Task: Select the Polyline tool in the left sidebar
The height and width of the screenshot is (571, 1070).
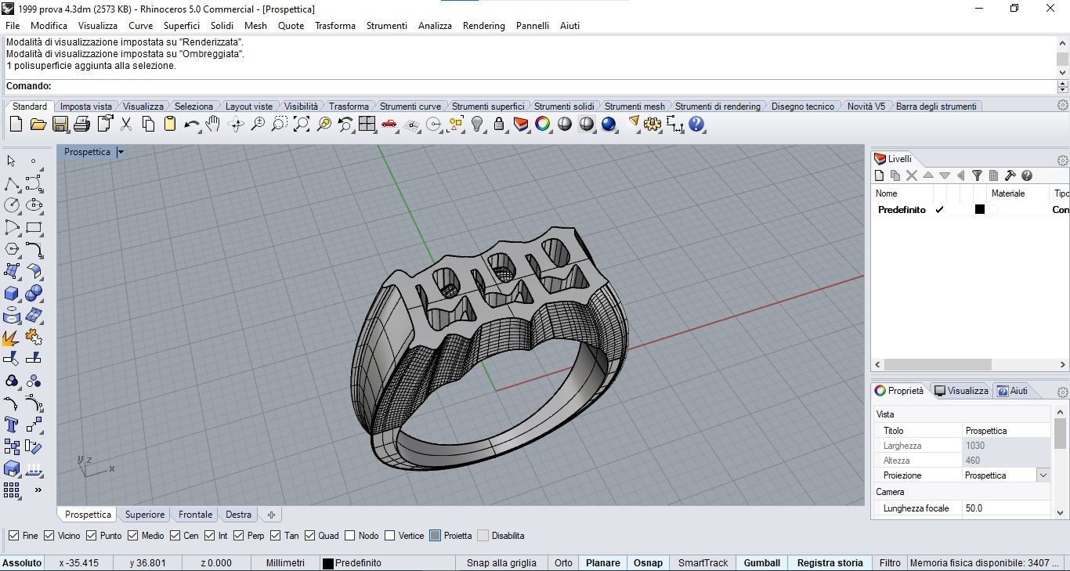Action: (11, 183)
